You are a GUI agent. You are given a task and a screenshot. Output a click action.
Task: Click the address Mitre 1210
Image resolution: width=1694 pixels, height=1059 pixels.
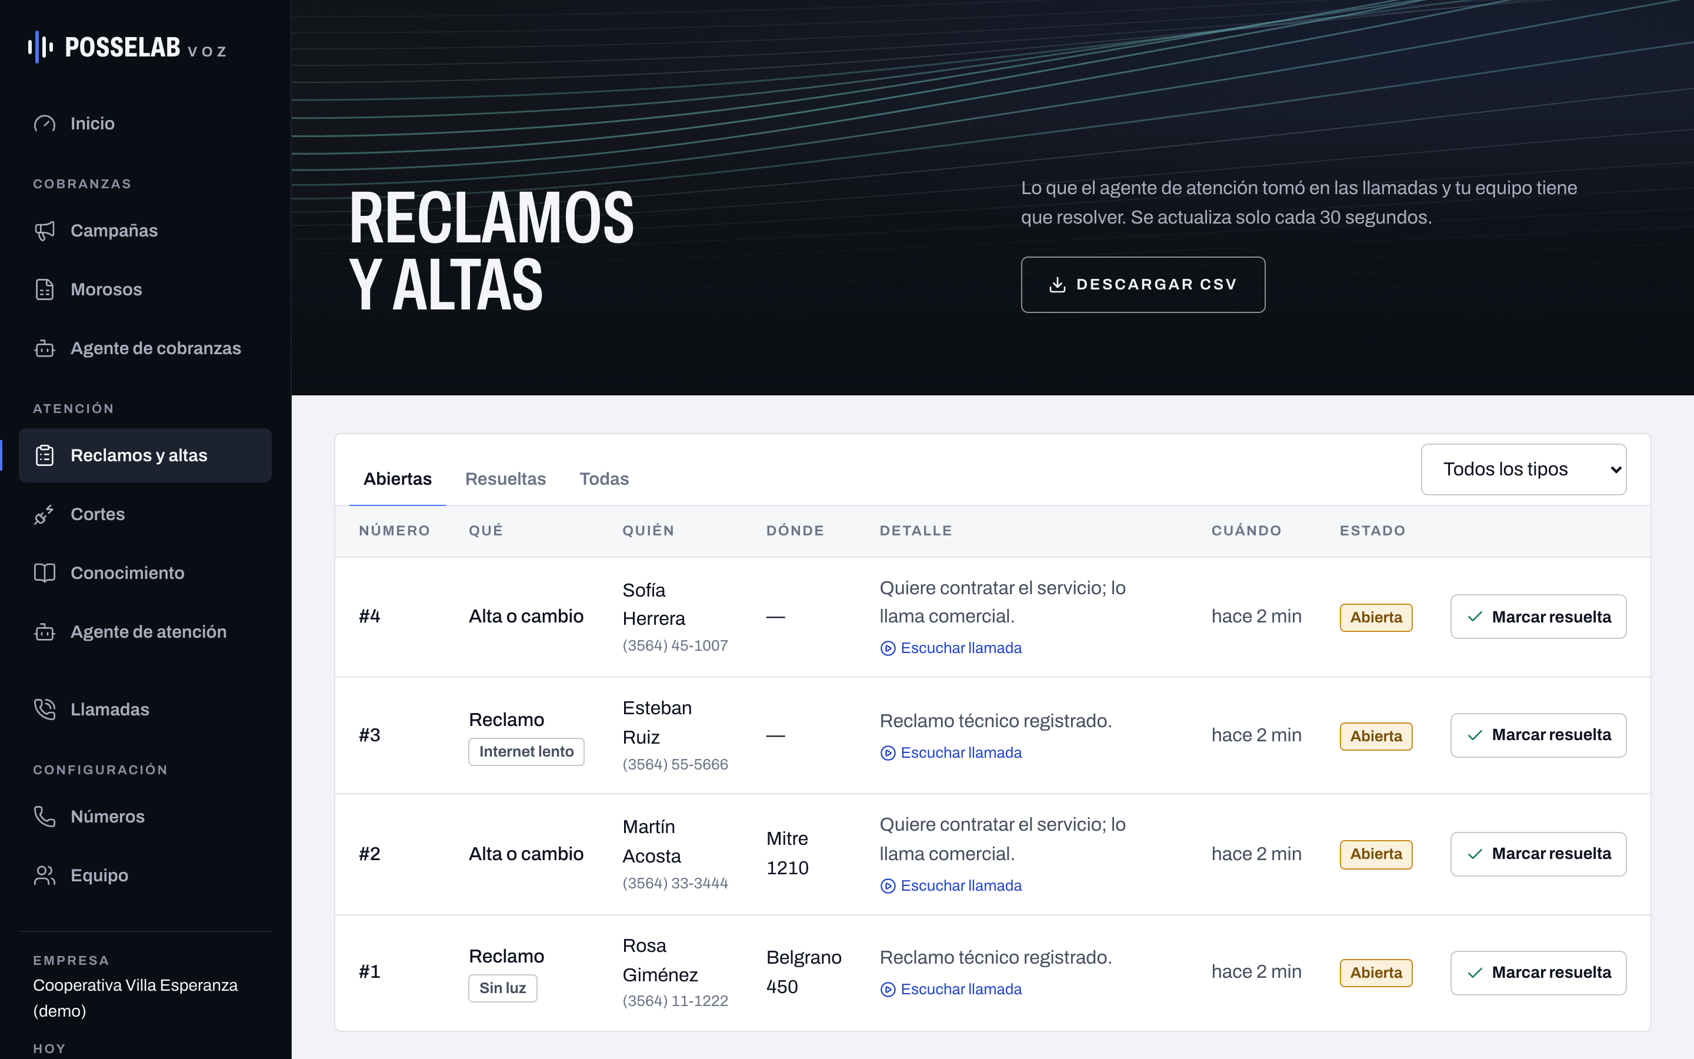click(x=787, y=854)
